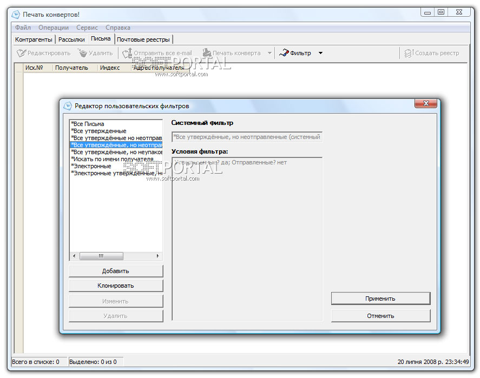This screenshot has width=480, height=378.
Task: Click the disabled Изменить button
Action: [116, 301]
